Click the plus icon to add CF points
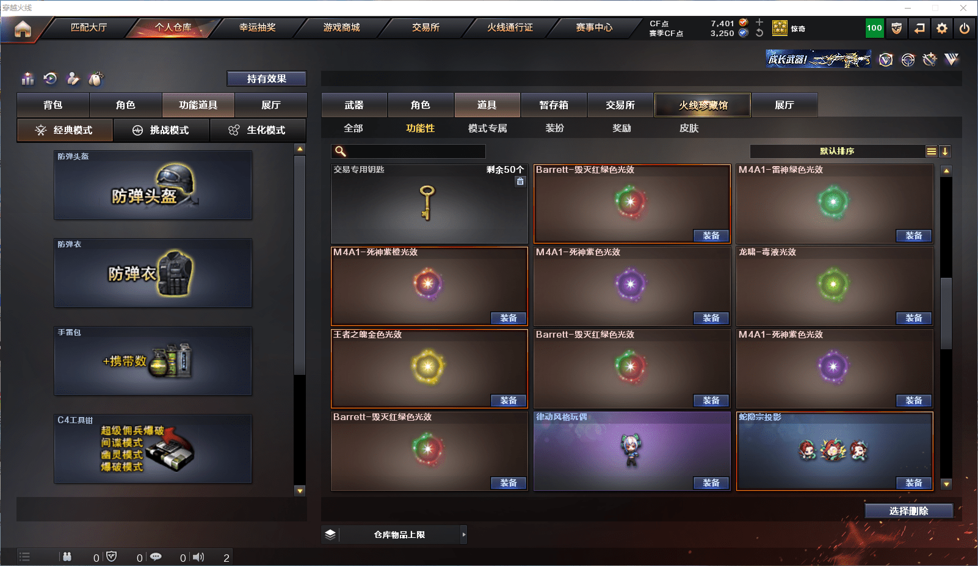The width and height of the screenshot is (978, 566). (759, 23)
